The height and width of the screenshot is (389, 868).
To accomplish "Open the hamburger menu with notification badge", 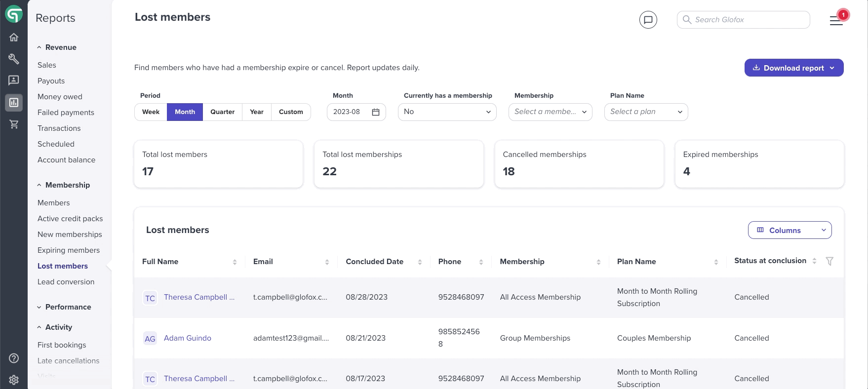I will 836,20.
